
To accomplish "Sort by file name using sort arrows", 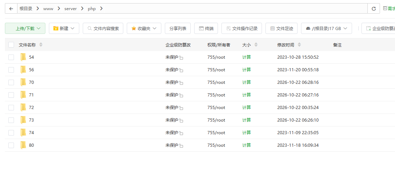I will tap(41, 45).
